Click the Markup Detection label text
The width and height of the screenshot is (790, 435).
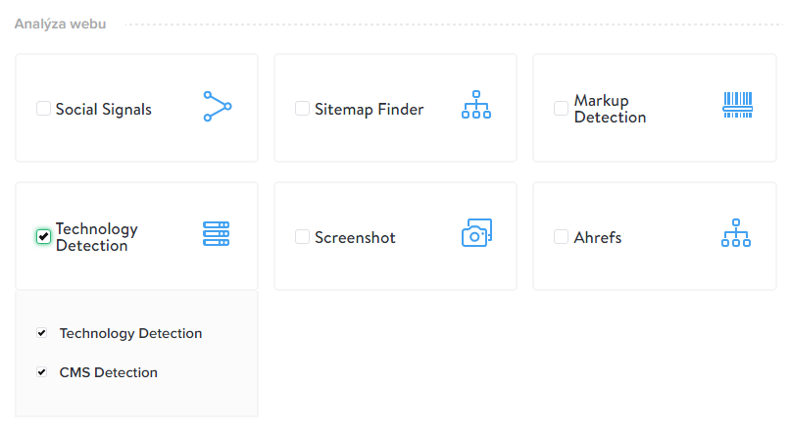pyautogui.click(x=610, y=109)
